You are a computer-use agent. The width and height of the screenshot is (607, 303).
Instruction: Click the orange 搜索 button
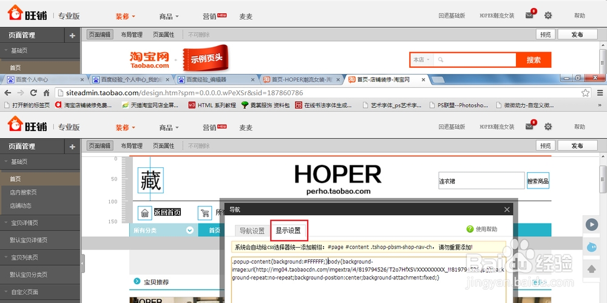pos(534,60)
